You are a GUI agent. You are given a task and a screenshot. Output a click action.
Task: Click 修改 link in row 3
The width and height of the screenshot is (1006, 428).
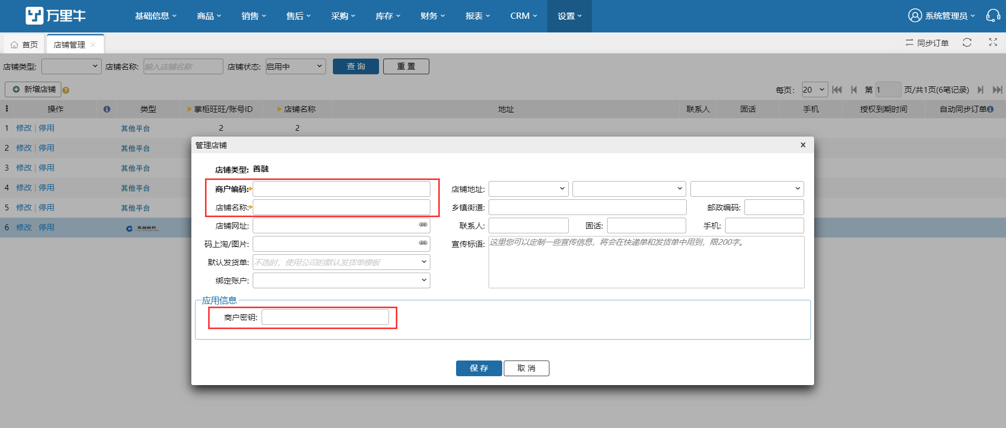24,167
